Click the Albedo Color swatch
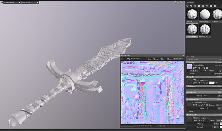222x131 pixels. 211,83
